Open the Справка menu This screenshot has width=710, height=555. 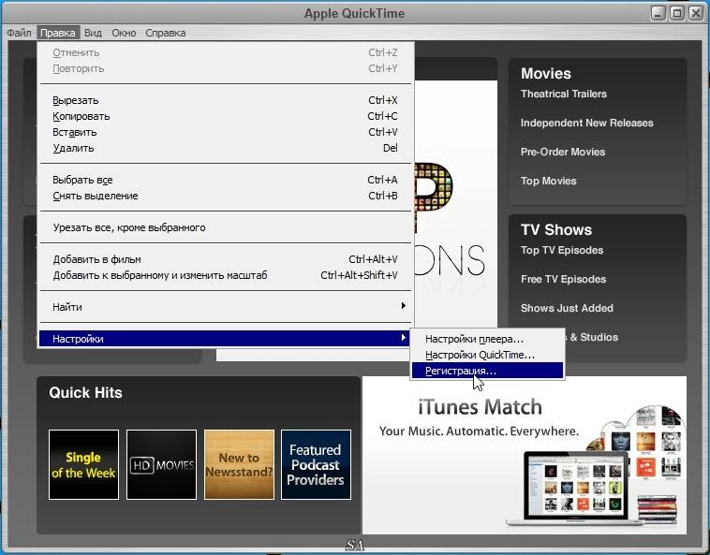click(165, 33)
